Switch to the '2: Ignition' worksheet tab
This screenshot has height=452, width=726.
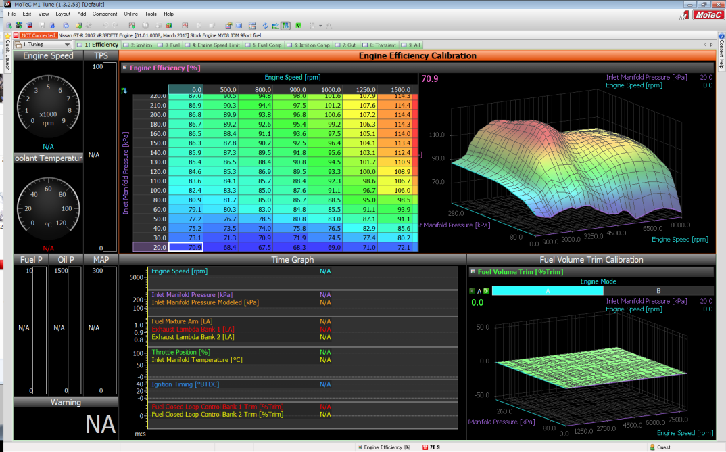tap(138, 45)
